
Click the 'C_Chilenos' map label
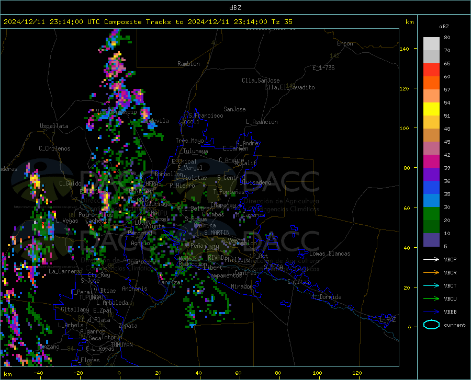pyautogui.click(x=54, y=148)
